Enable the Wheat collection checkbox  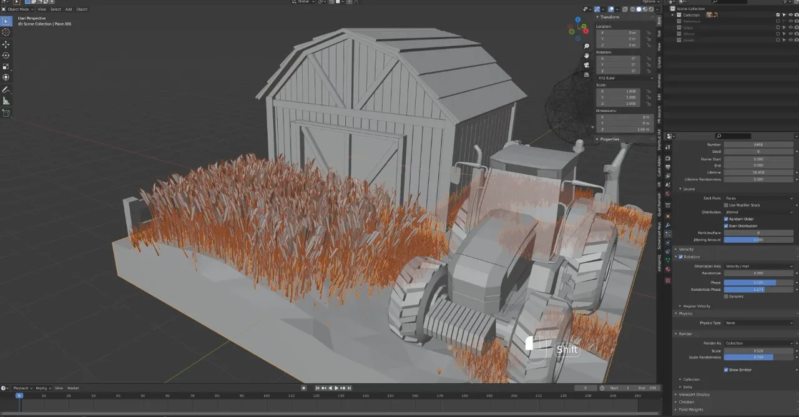coord(778,34)
